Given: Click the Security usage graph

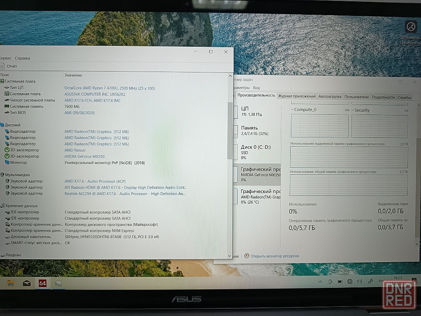Looking at the screenshot, I should [x=380, y=126].
